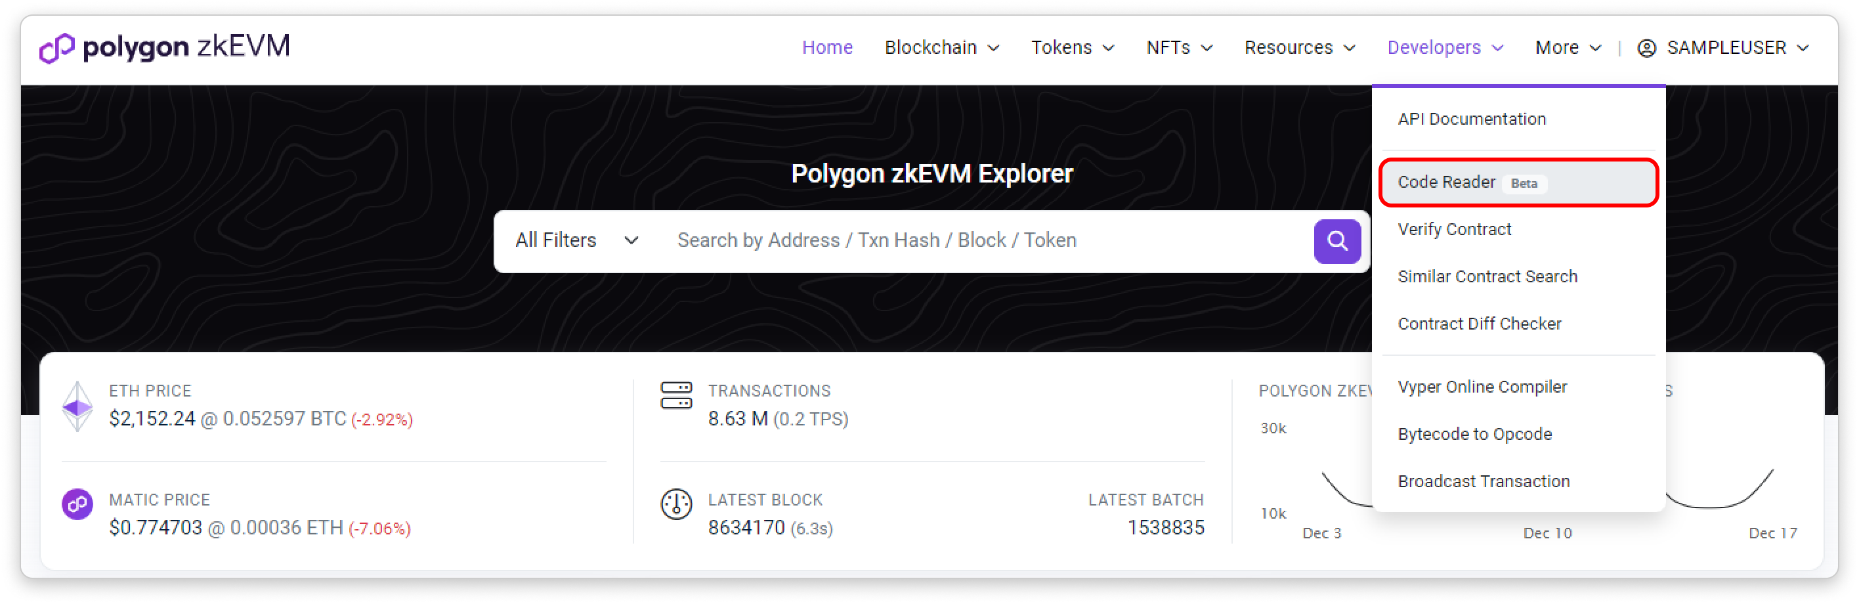Click the Polygon zkEVM logo
Viewport: 1859px width, 604px height.
click(165, 48)
